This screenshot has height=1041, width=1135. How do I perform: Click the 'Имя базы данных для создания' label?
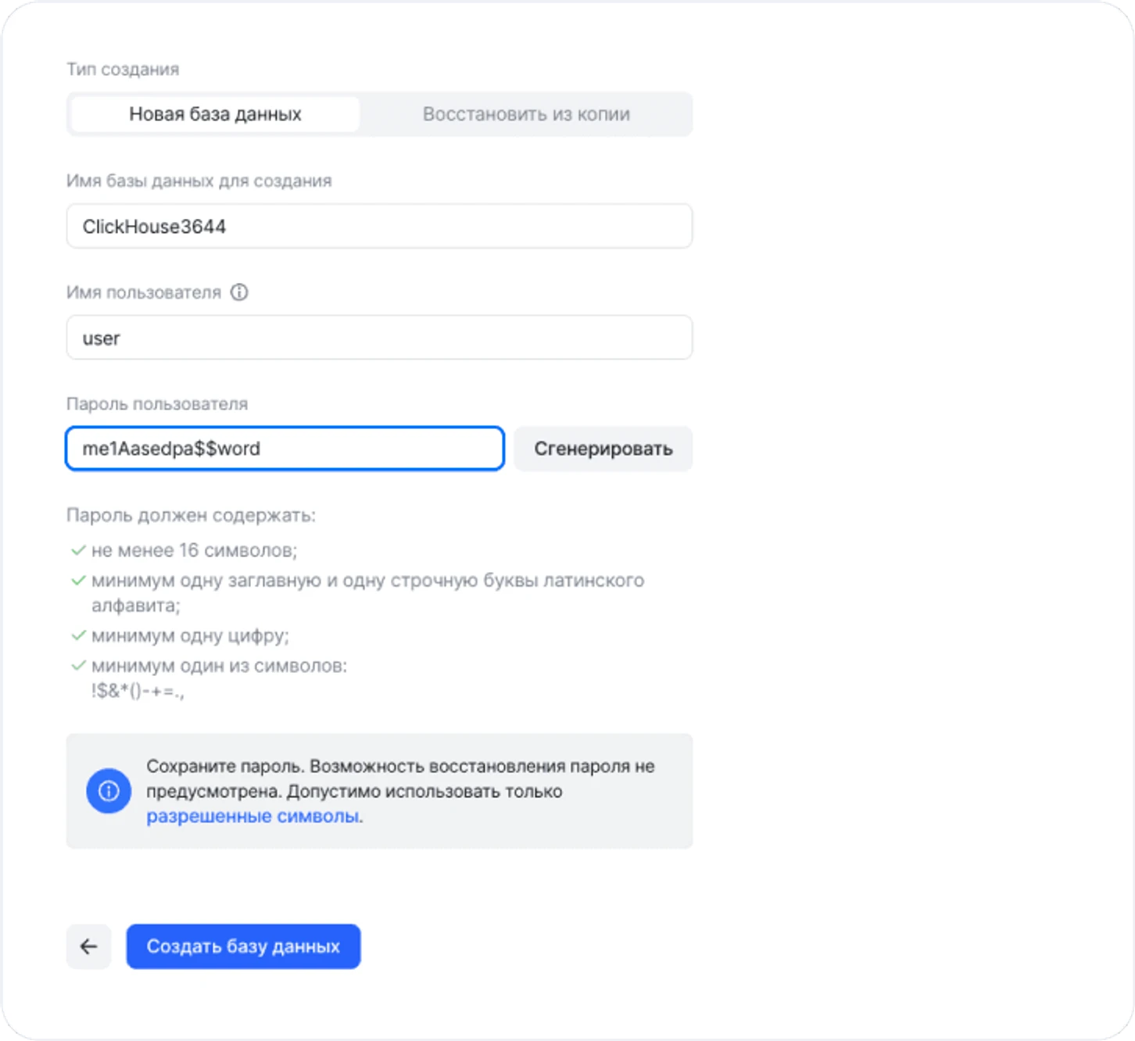199,181
